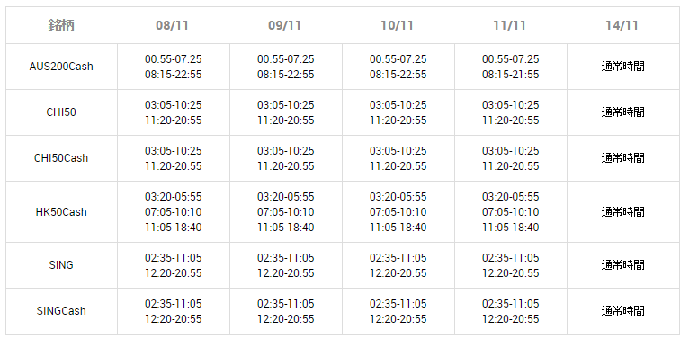Click the 銘柄 column header
Image resolution: width=698 pixels, height=348 pixels.
[61, 25]
